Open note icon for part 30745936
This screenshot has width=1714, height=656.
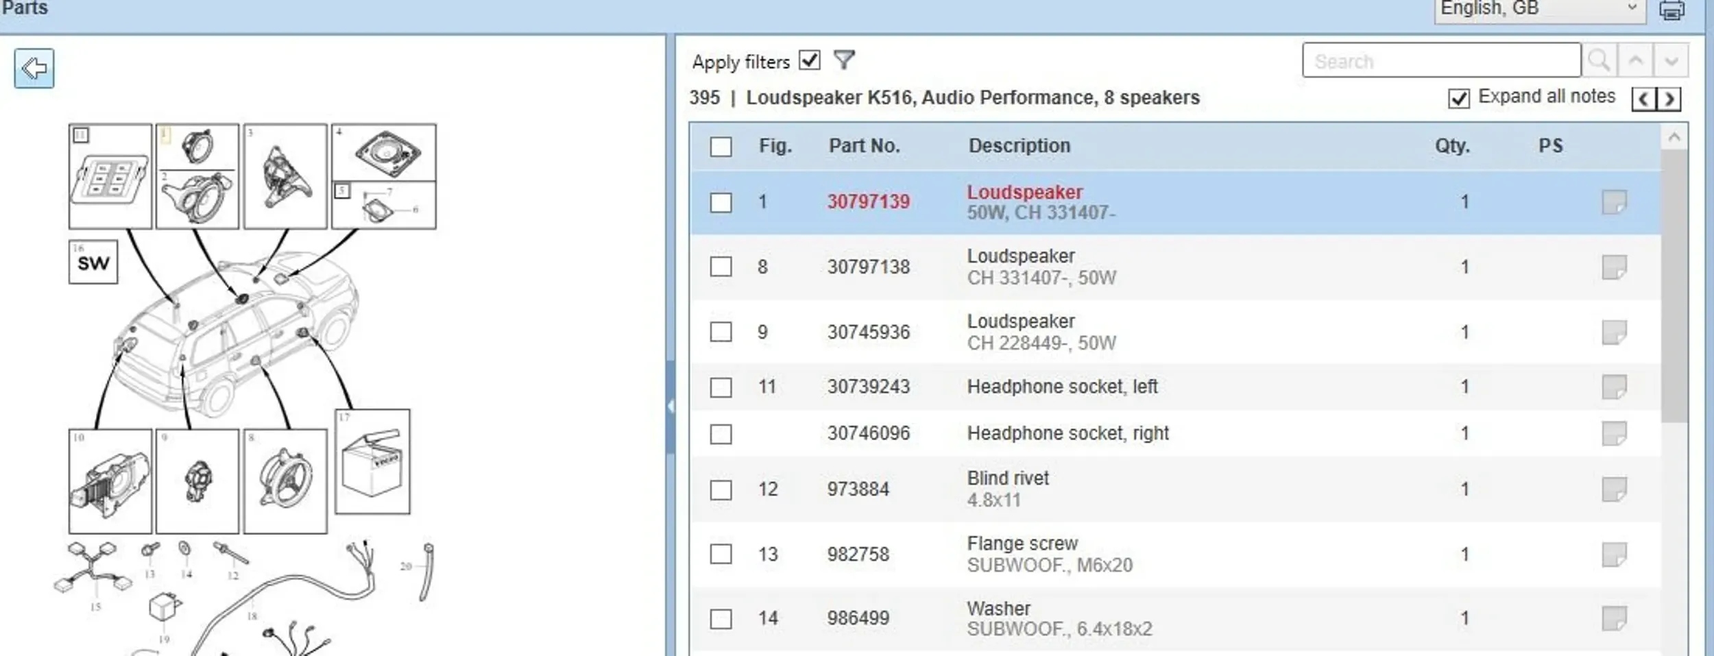click(x=1614, y=332)
